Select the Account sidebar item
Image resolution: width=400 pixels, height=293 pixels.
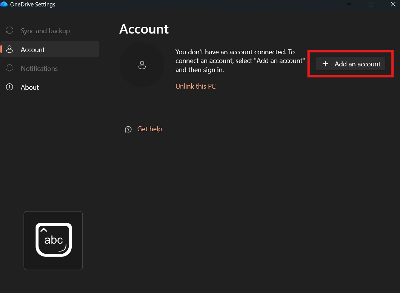coord(50,49)
